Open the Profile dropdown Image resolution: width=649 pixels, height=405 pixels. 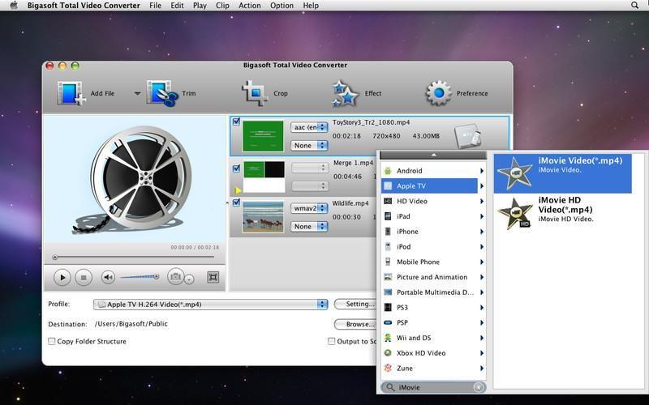(x=210, y=305)
